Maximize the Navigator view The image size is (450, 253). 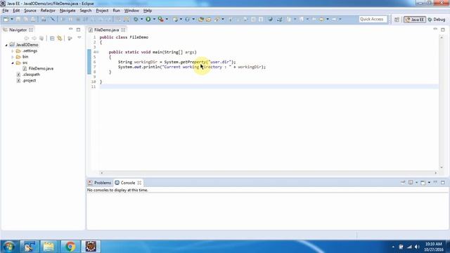78,30
